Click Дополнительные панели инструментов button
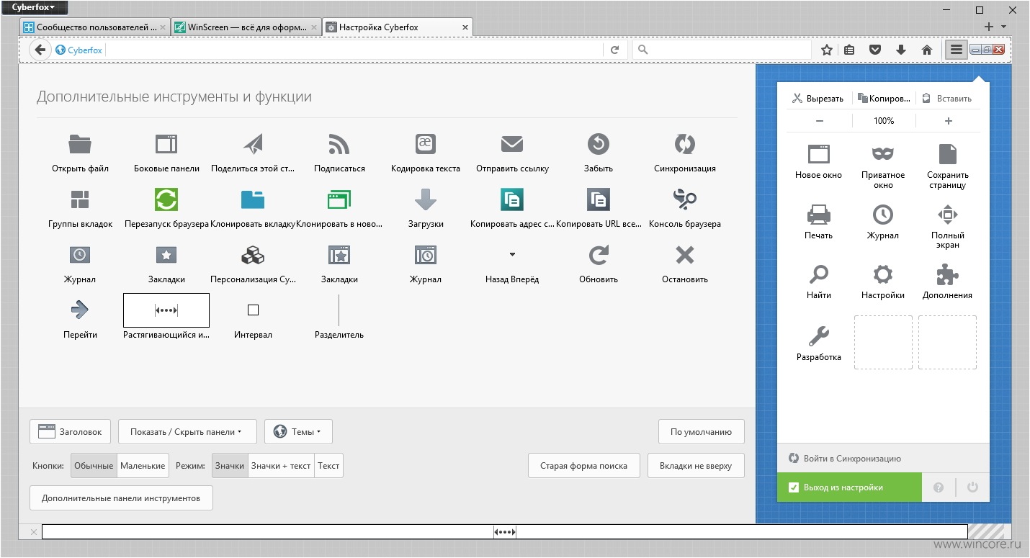Viewport: 1030px width, 558px height. 121,498
